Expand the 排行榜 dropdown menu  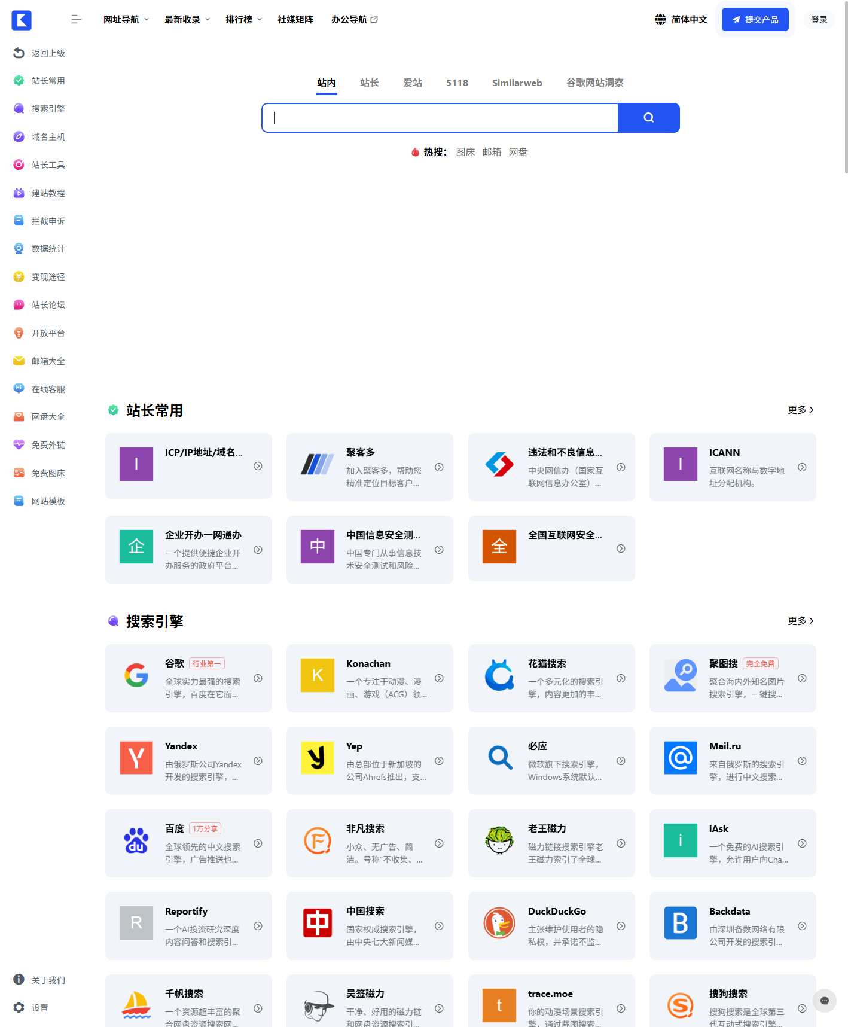(x=243, y=20)
